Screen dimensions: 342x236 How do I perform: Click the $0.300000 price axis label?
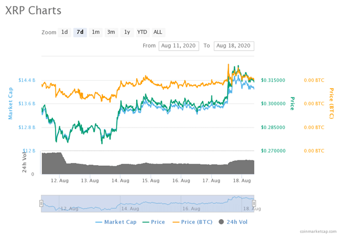tap(273, 104)
